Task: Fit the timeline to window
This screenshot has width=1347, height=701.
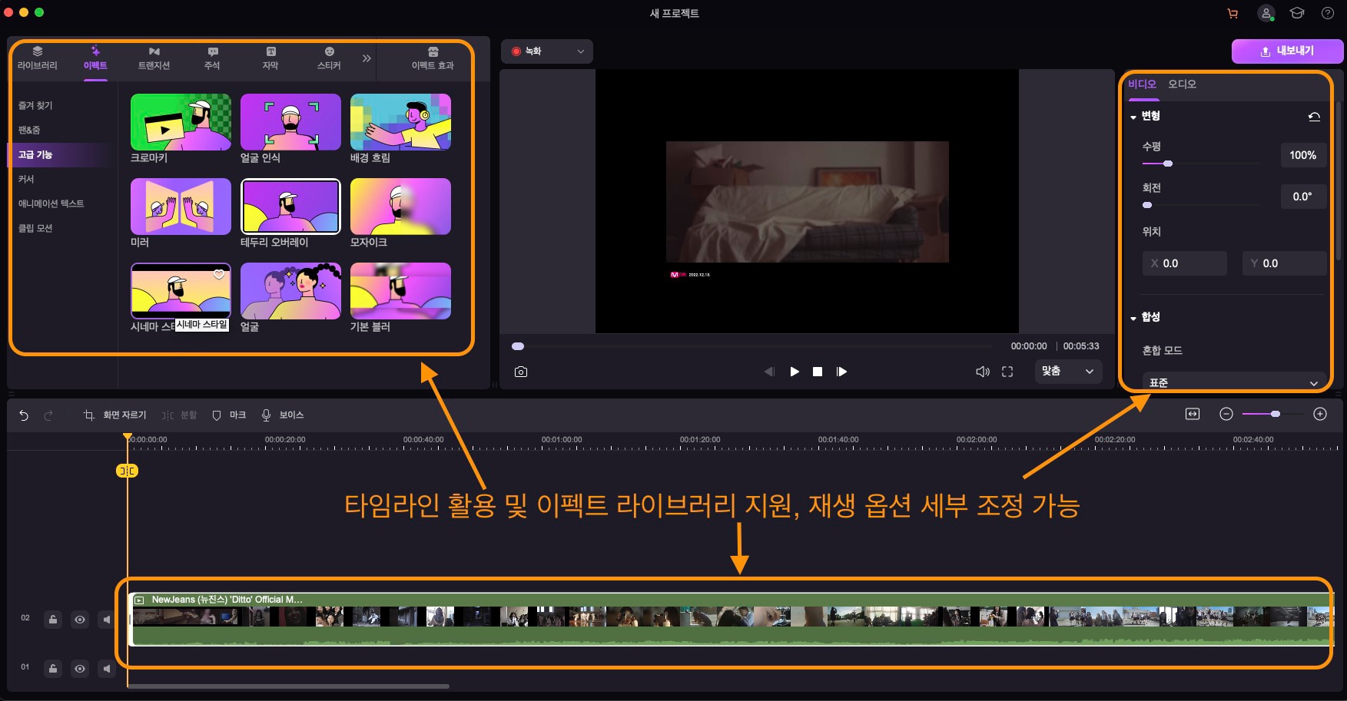Action: click(1193, 414)
